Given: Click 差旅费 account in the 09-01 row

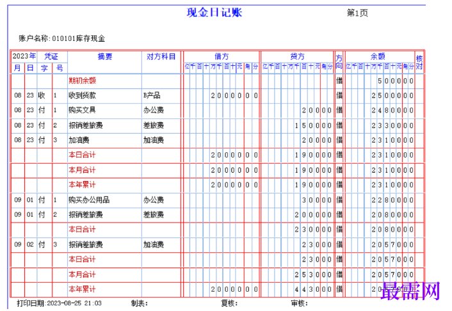Looking at the screenshot, I should click(x=154, y=215).
